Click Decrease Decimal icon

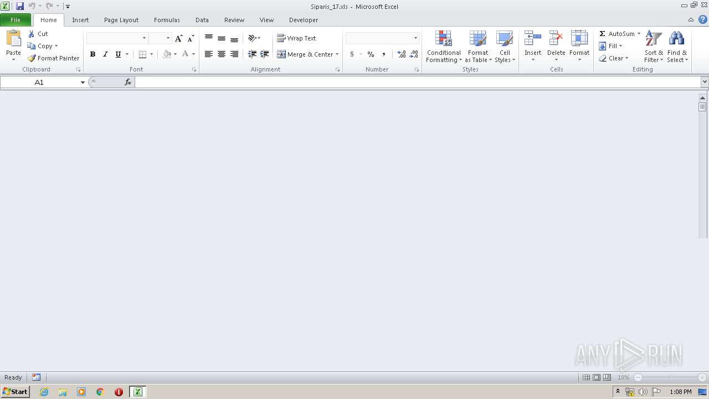point(414,54)
